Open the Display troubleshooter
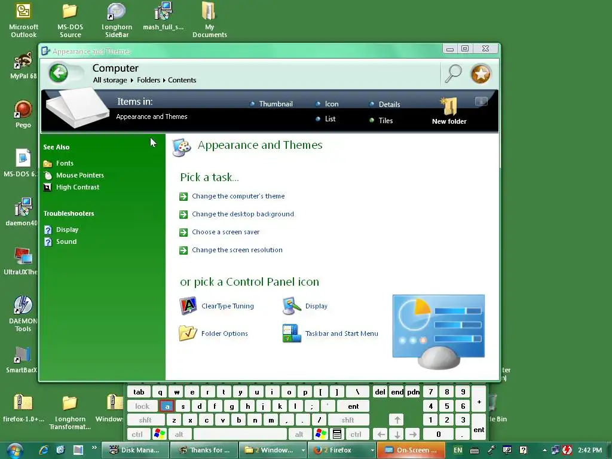Viewport: 612px width, 459px height. click(62, 229)
